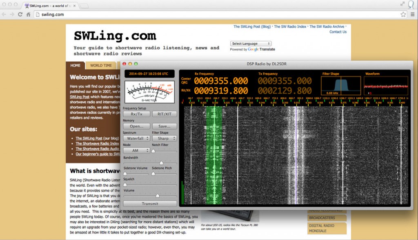Image resolution: width=418 pixels, height=240 pixels.
Task: Click the browser forward arrow
Action: [12, 14]
